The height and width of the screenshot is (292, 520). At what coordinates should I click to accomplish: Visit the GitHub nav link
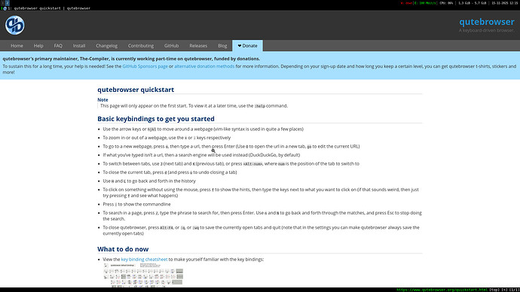point(172,46)
